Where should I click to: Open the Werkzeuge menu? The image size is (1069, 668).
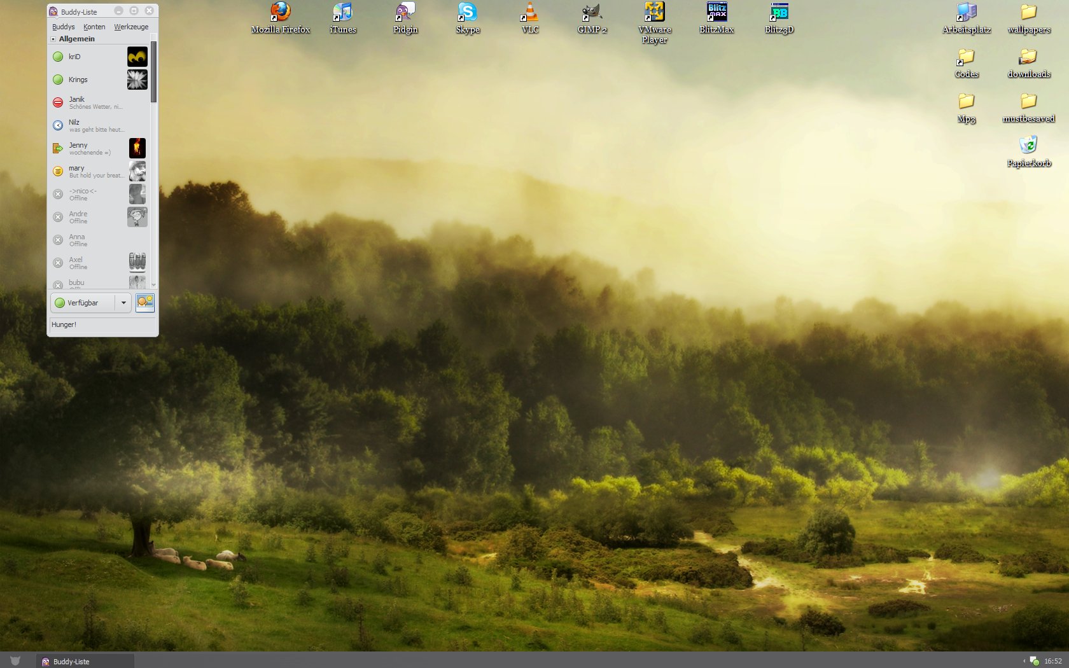131,27
